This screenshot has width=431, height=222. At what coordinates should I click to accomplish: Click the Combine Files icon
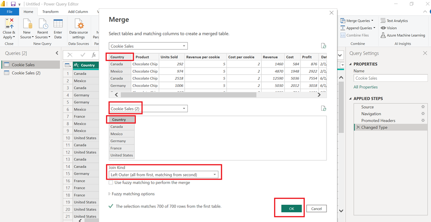point(343,35)
